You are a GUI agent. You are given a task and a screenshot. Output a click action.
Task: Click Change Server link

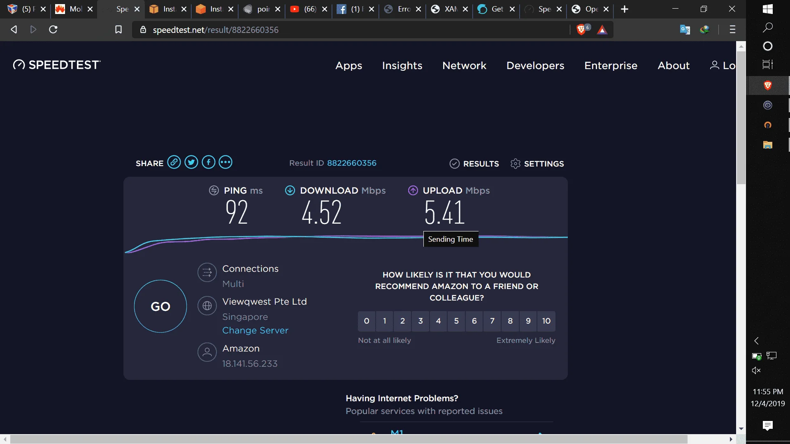click(255, 331)
